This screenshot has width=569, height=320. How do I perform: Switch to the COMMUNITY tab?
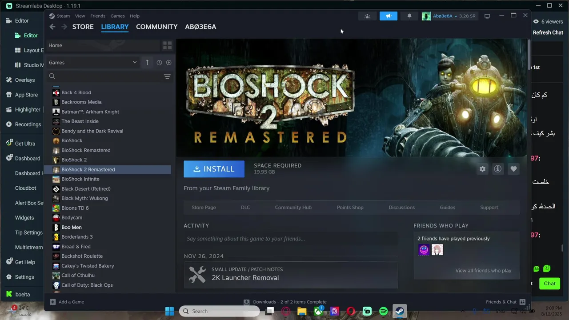pyautogui.click(x=156, y=27)
